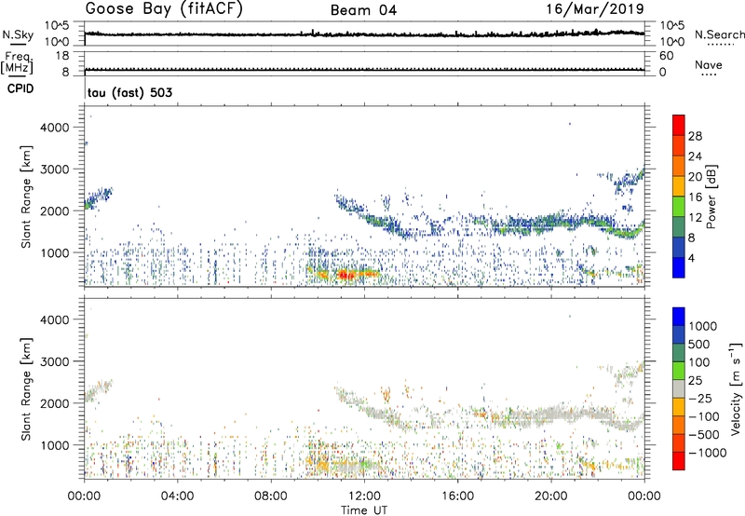Click the "Time UT" axis title
This screenshot has height=516, width=745.
tap(364, 509)
